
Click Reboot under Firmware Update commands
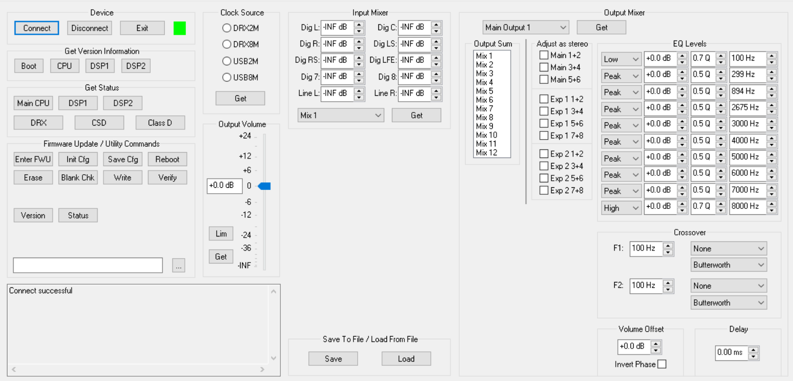pyautogui.click(x=167, y=159)
